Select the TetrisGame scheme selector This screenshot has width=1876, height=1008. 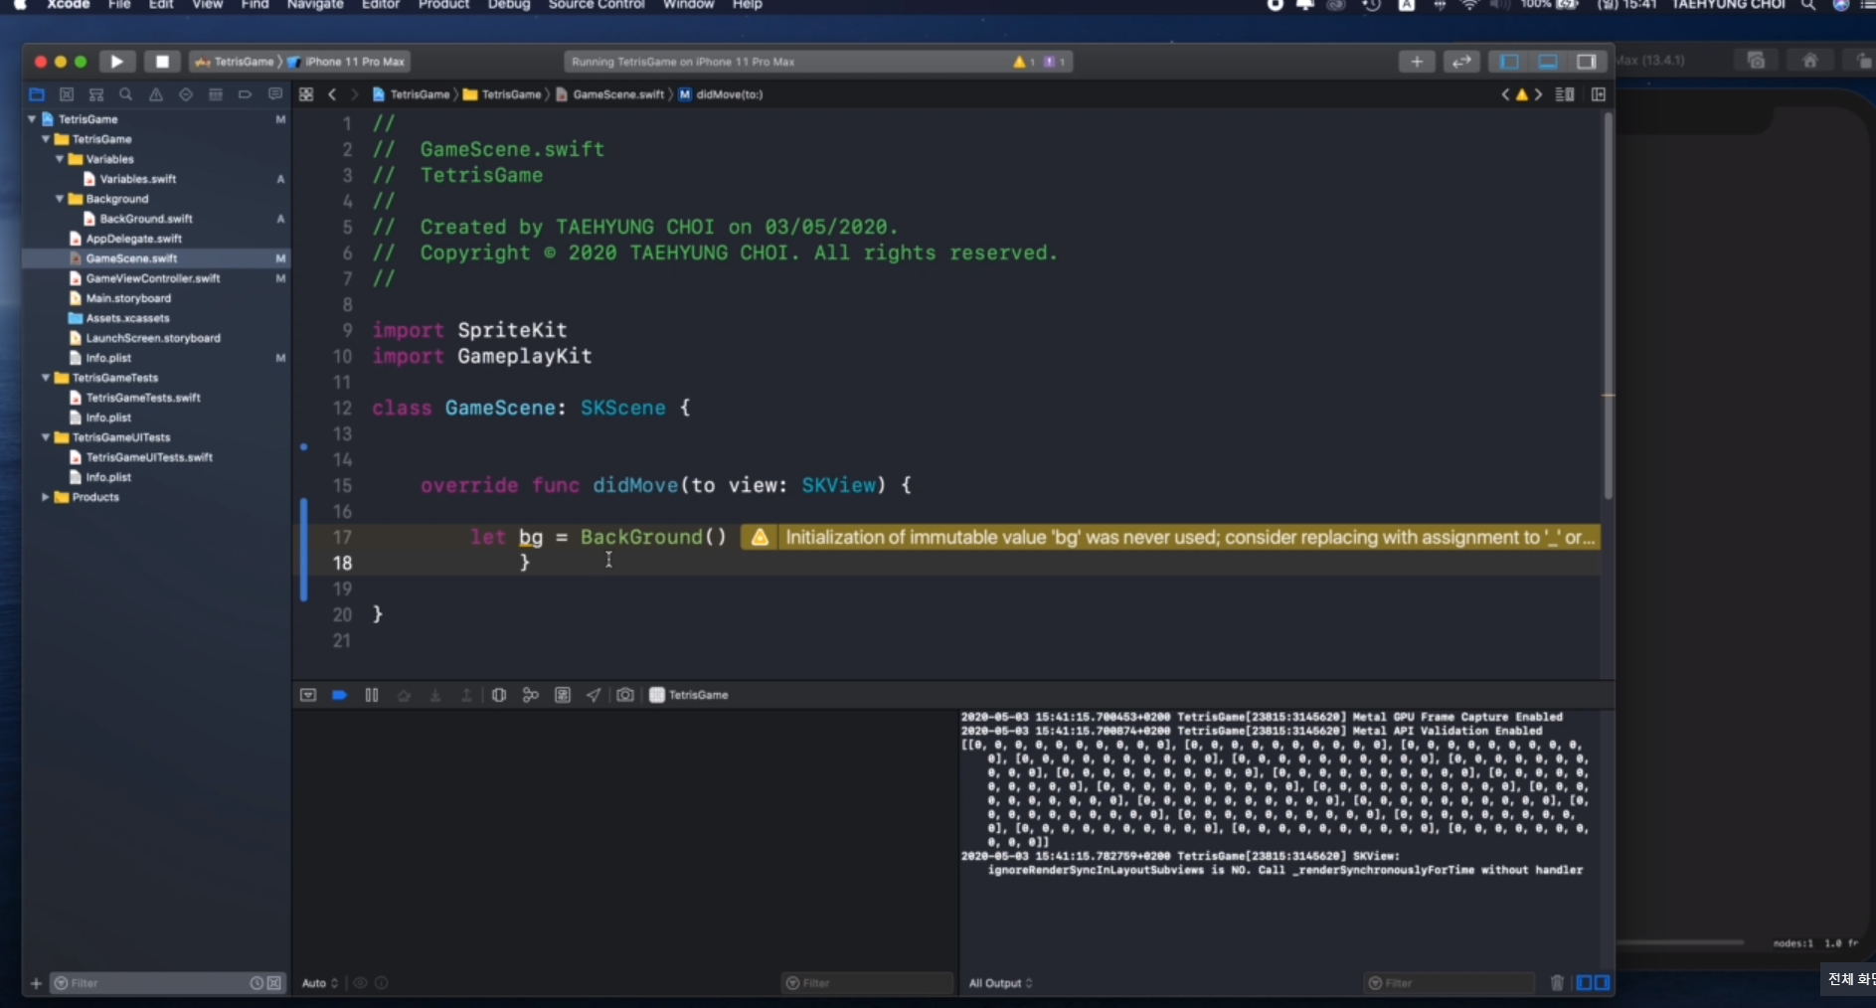tap(236, 62)
